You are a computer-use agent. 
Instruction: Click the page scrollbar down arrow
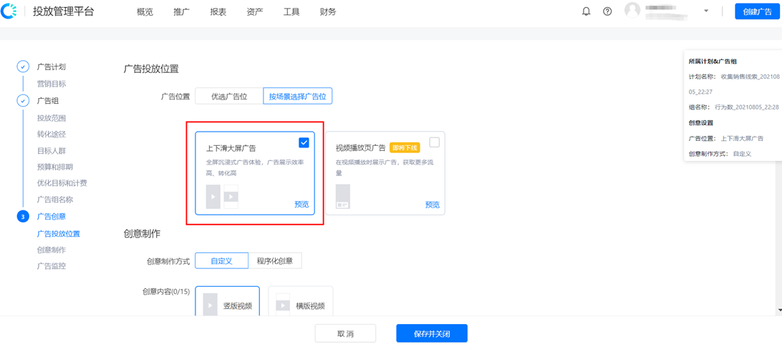780,310
